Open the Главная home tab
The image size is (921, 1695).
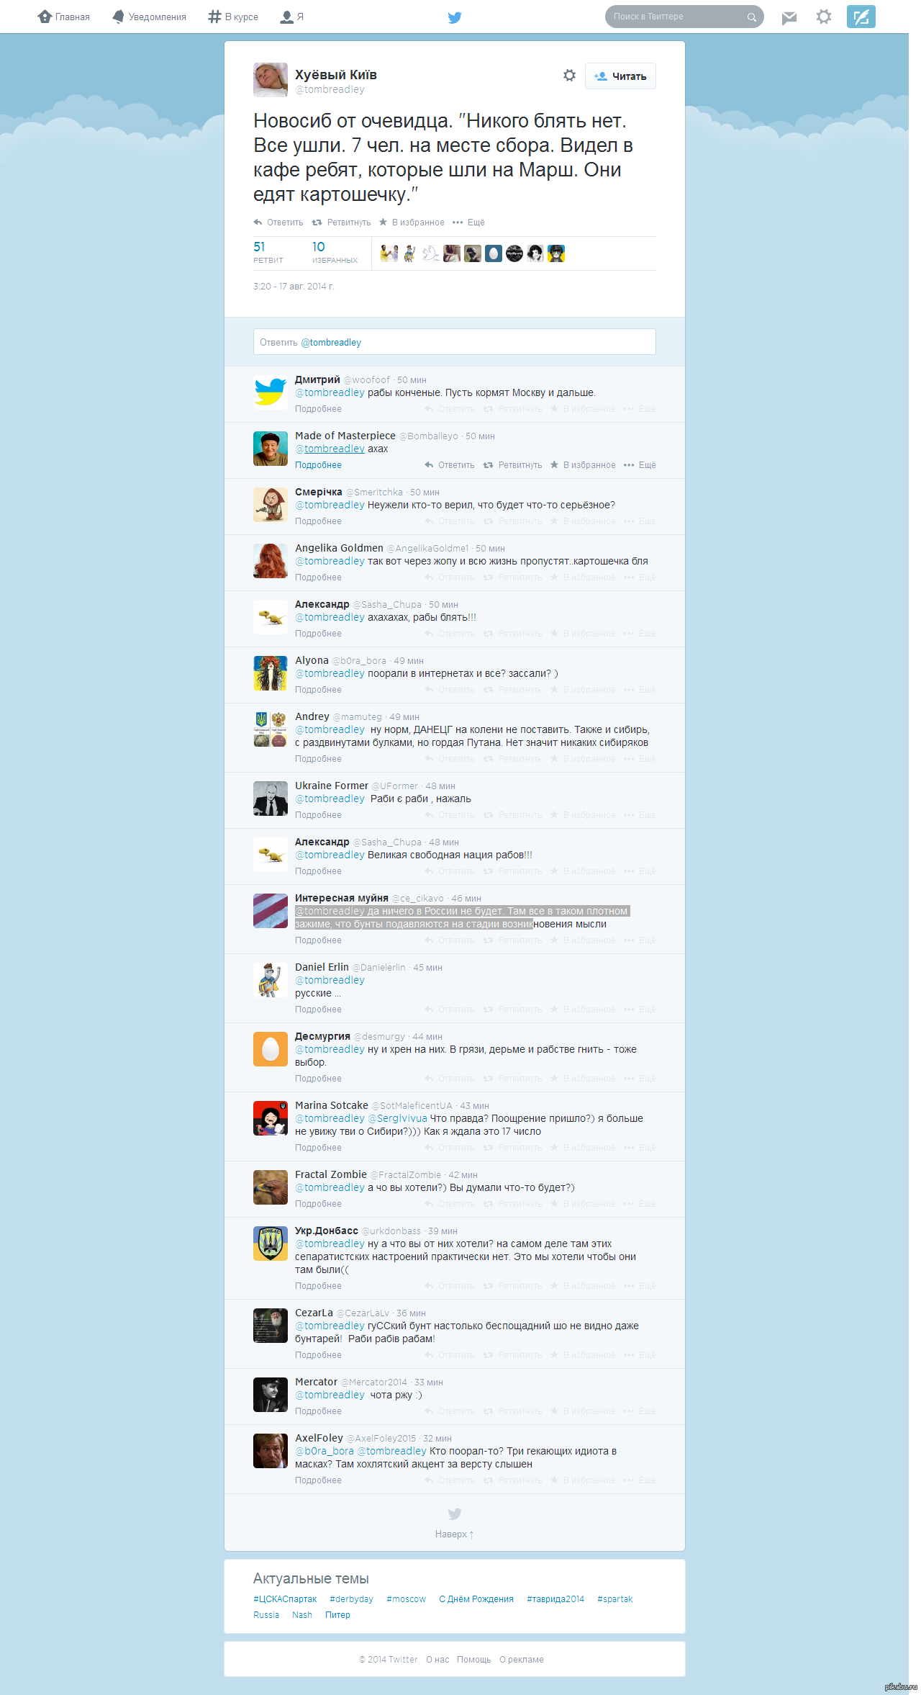point(64,17)
